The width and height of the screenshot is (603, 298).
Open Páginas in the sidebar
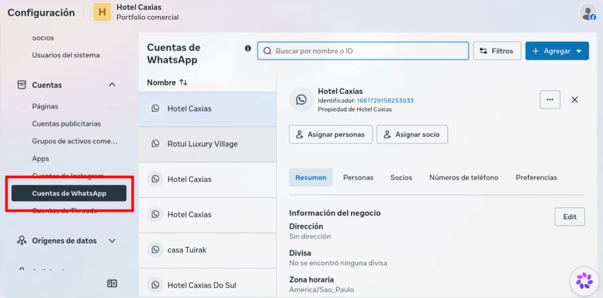(x=45, y=106)
